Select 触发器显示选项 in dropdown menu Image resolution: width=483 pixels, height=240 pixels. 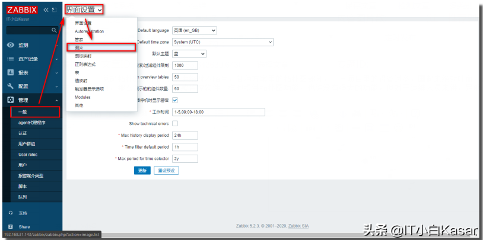[90, 89]
